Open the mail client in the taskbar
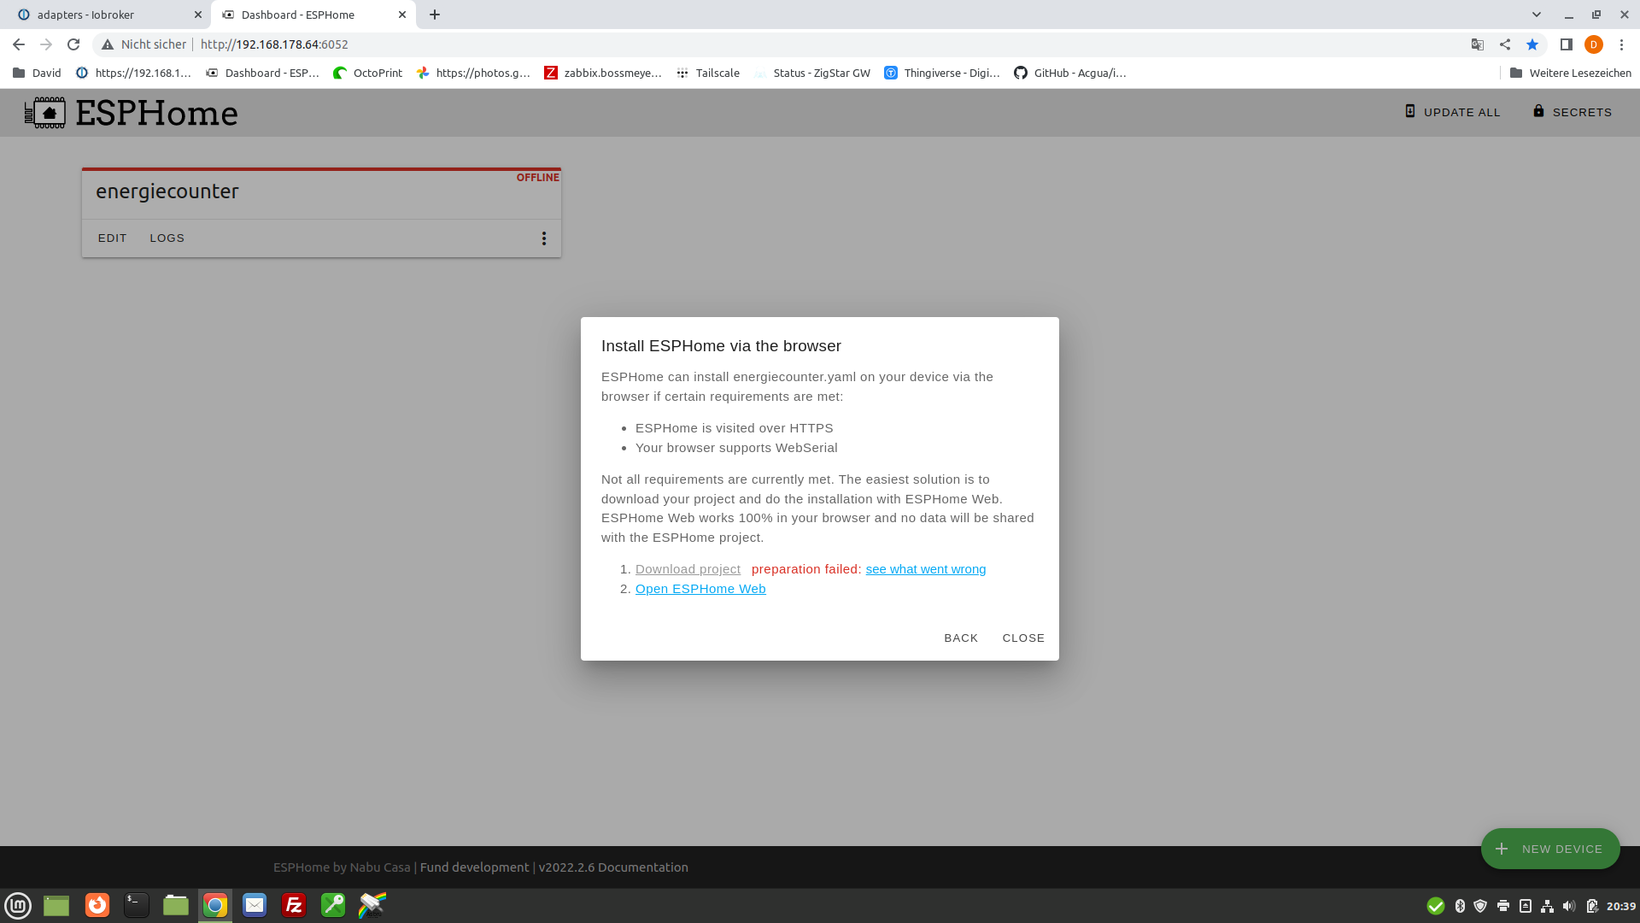 pos(255,905)
